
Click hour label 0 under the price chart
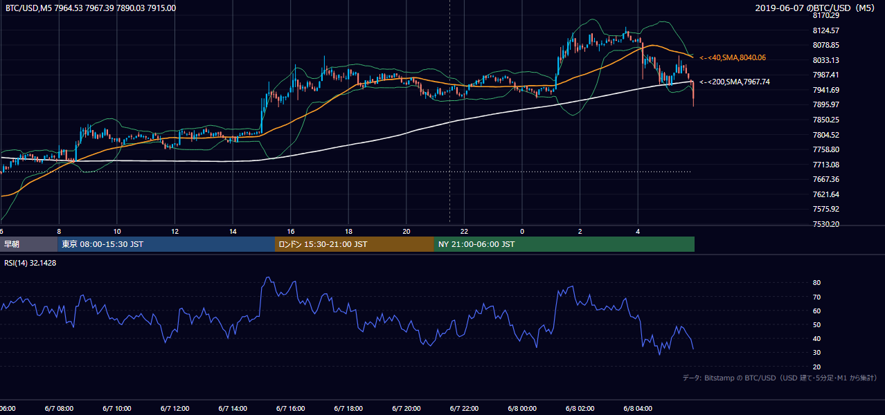(522, 231)
